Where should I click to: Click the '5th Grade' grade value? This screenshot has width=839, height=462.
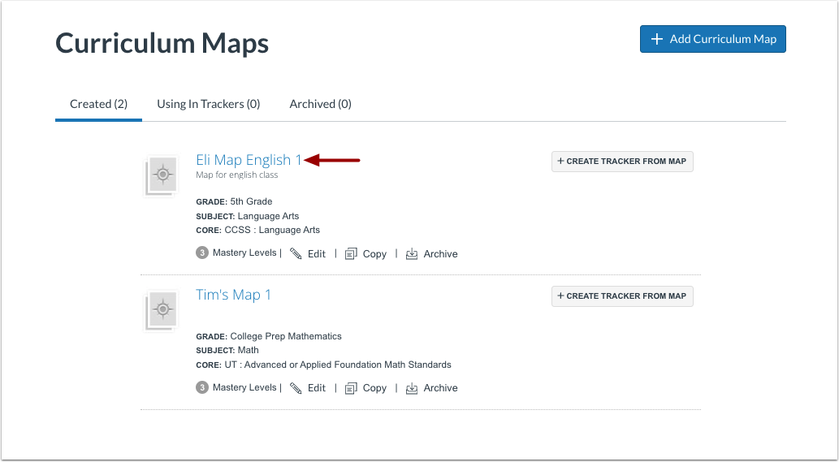[251, 201]
